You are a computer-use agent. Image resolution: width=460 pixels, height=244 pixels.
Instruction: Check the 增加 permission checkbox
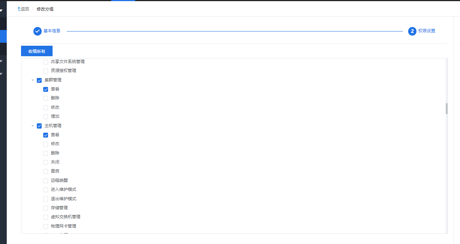pyautogui.click(x=46, y=117)
